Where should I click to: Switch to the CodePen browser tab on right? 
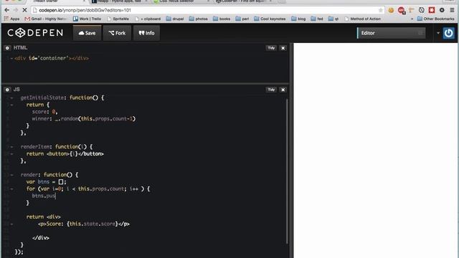(x=243, y=1)
